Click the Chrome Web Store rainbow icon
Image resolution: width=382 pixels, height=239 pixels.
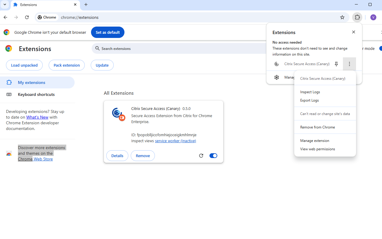9,154
